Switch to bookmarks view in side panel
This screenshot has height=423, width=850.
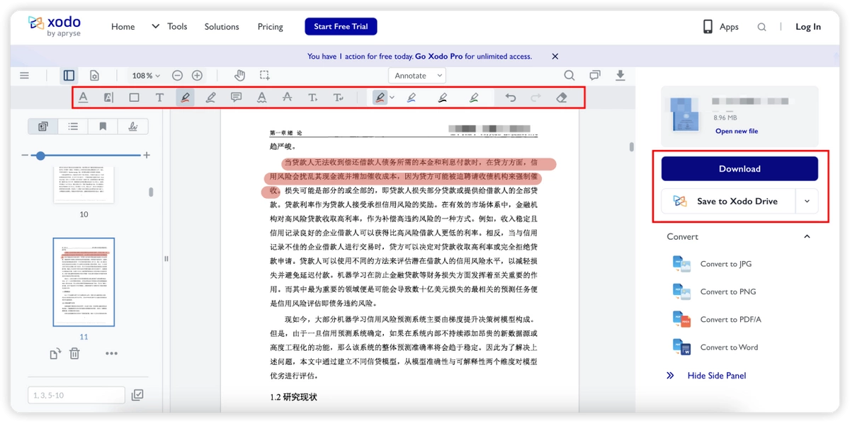(103, 127)
